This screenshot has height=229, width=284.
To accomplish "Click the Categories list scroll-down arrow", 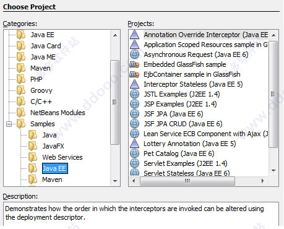I will pos(115,181).
